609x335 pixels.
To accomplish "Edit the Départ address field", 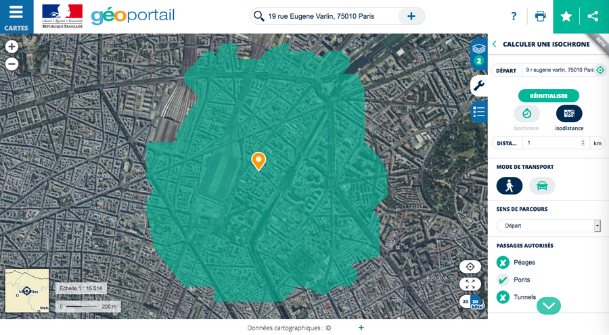I will [560, 70].
